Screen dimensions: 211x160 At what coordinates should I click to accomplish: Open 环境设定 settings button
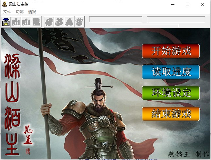171,93
